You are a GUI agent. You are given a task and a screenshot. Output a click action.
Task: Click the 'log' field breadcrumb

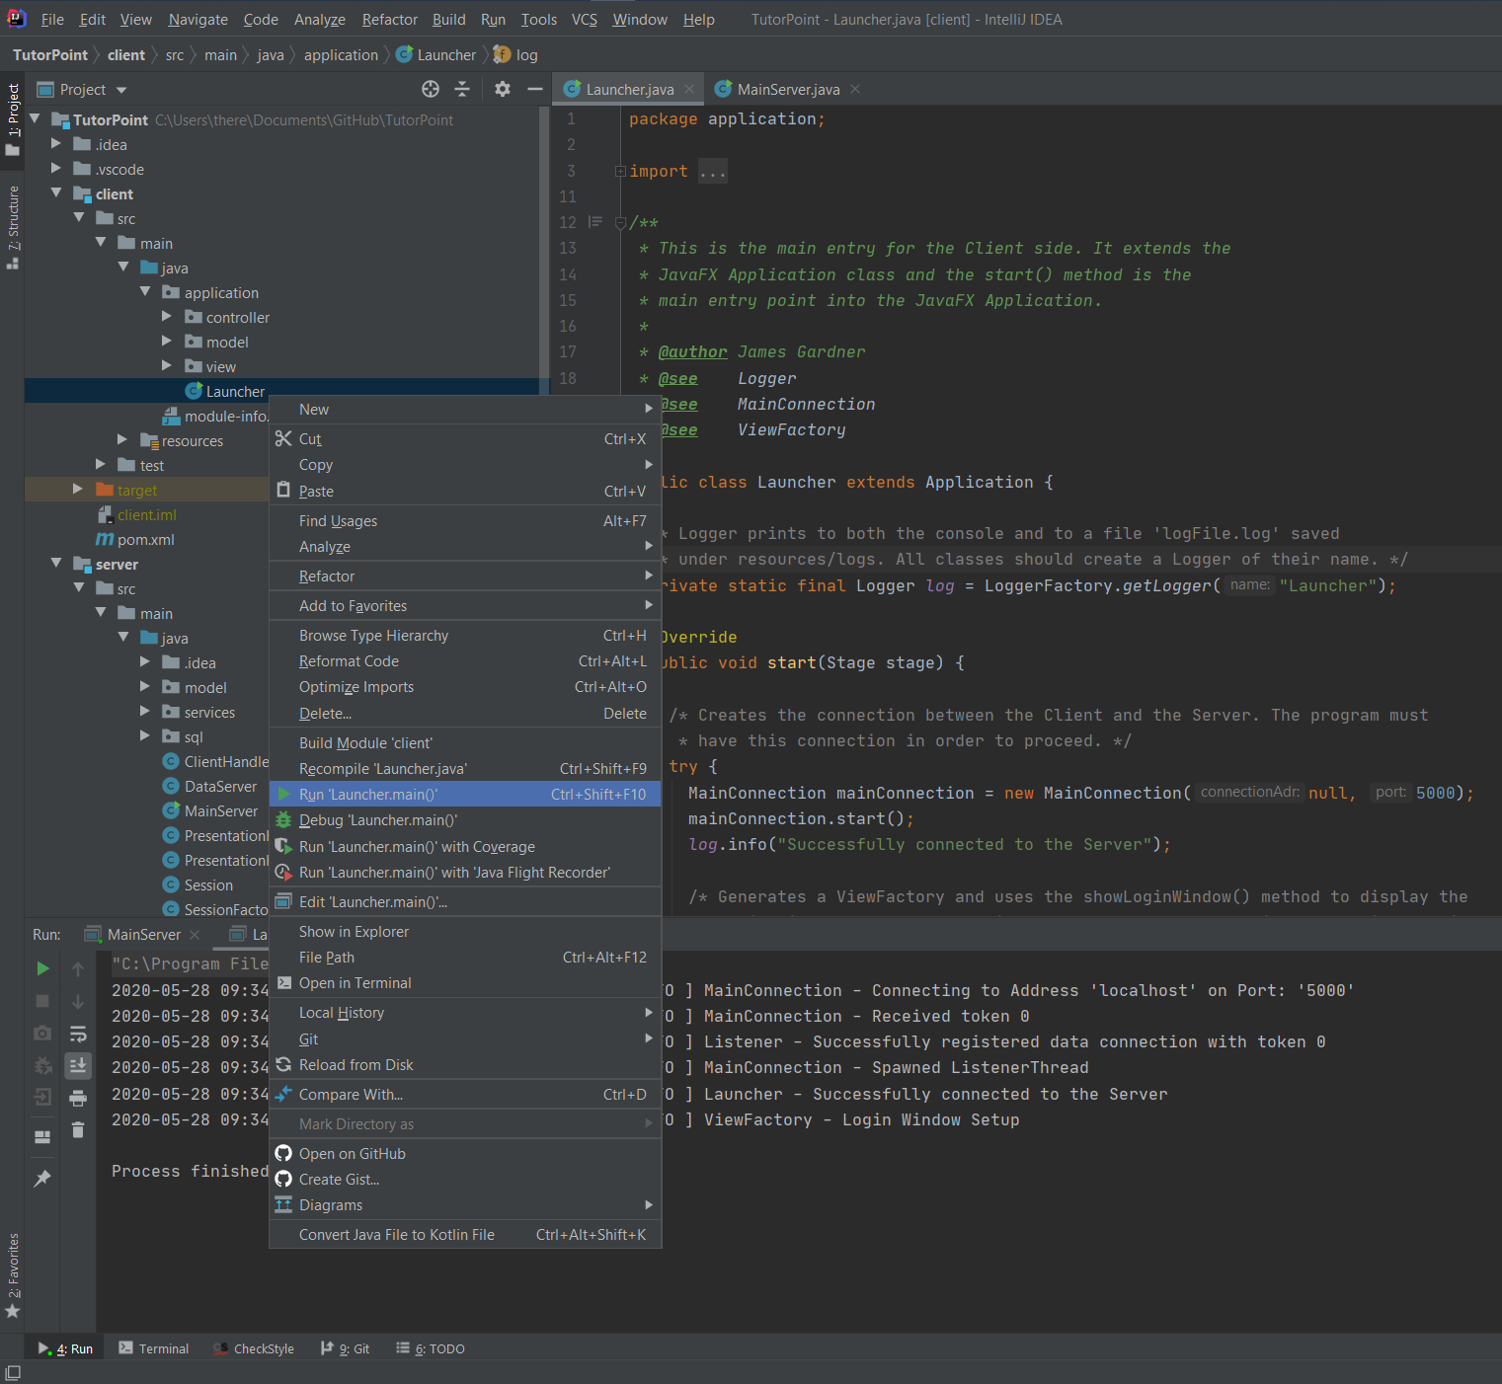coord(515,55)
